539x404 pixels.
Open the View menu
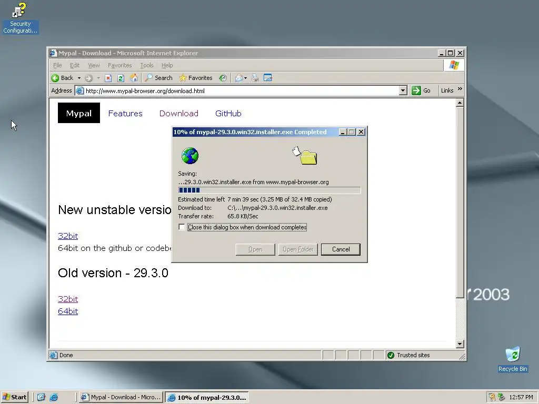coord(94,65)
